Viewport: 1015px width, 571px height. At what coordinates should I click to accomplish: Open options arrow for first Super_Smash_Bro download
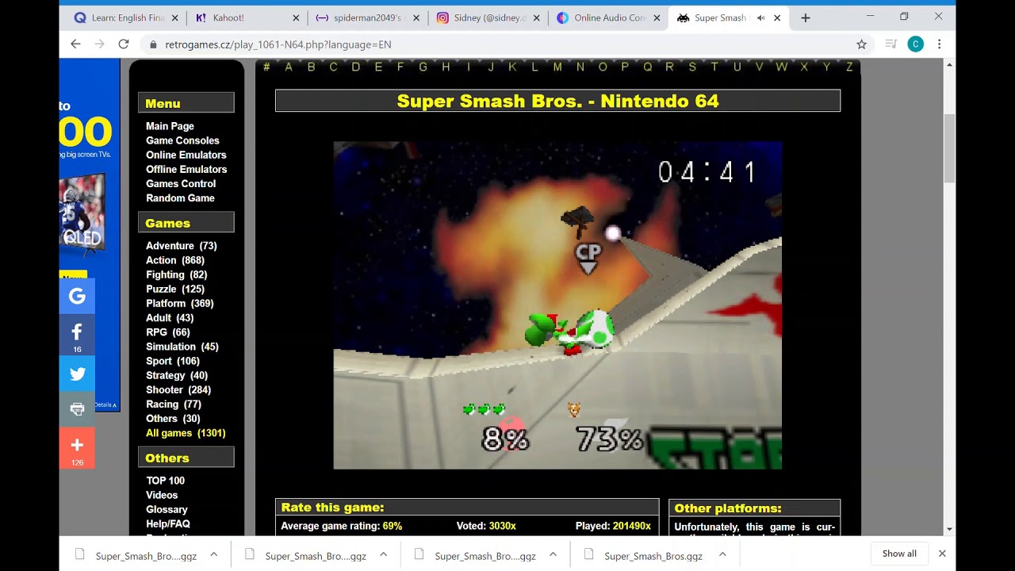click(213, 554)
